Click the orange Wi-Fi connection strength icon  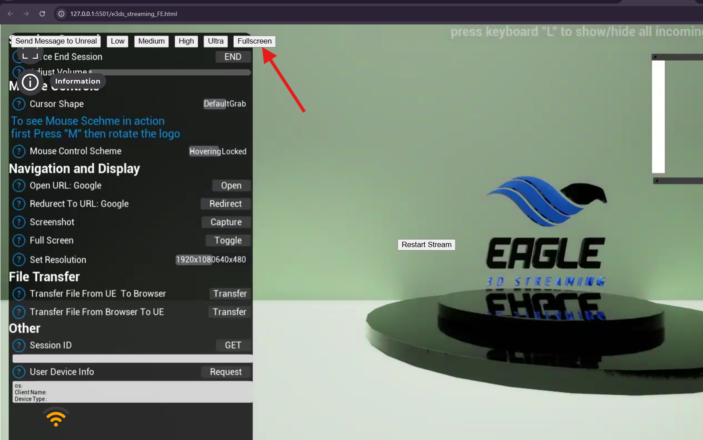(x=56, y=417)
